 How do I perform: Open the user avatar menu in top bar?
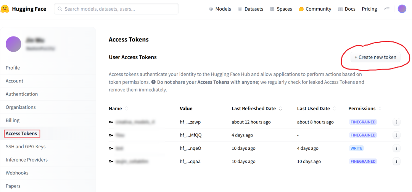(x=402, y=9)
